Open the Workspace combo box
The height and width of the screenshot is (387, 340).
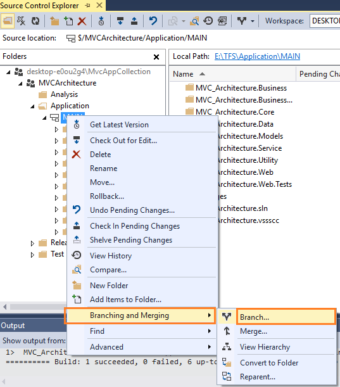[325, 21]
